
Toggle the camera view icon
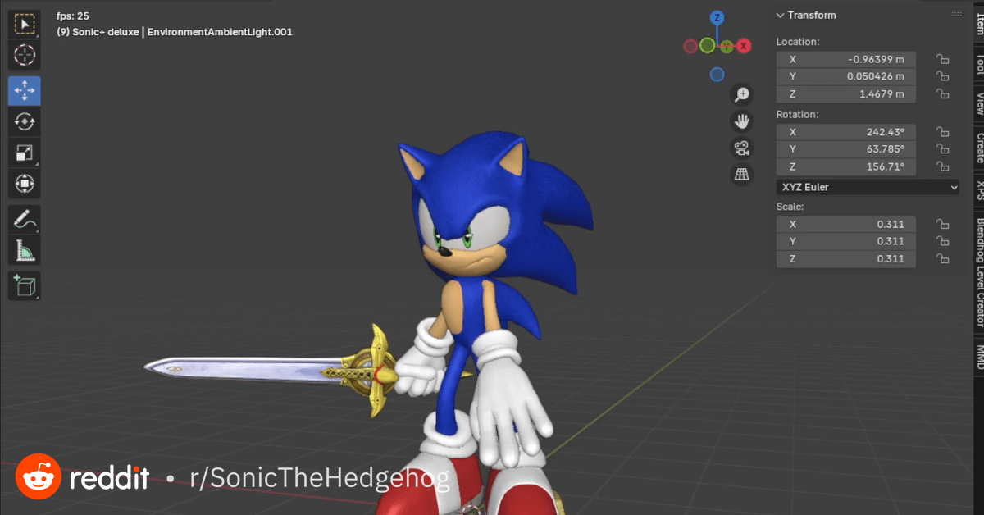click(x=742, y=148)
